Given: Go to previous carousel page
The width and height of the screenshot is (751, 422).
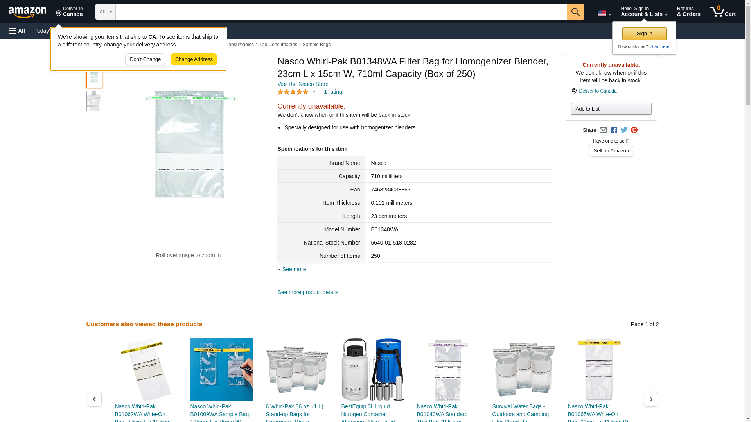Looking at the screenshot, I should [x=94, y=399].
